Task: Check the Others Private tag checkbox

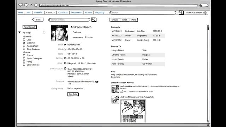Action: tap(24, 65)
